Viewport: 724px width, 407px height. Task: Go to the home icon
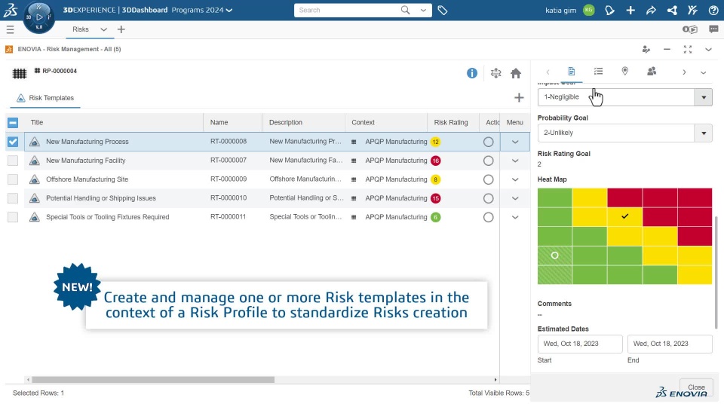[516, 73]
